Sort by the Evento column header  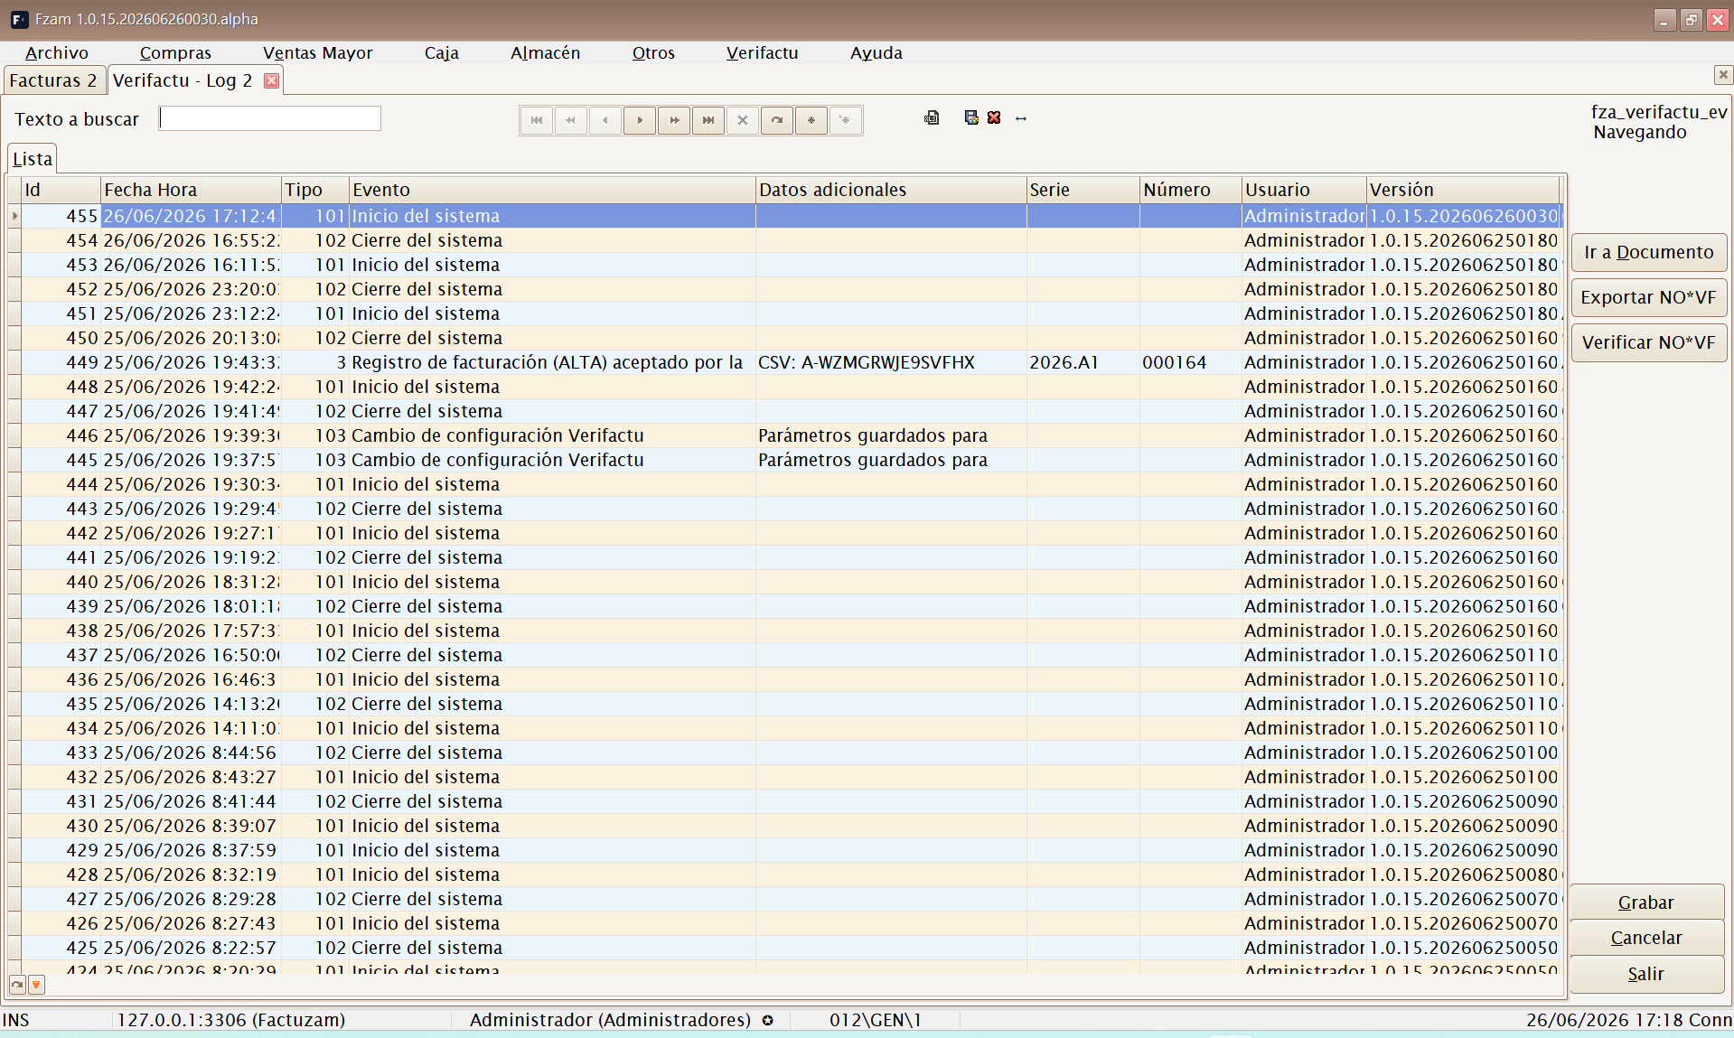coord(552,190)
